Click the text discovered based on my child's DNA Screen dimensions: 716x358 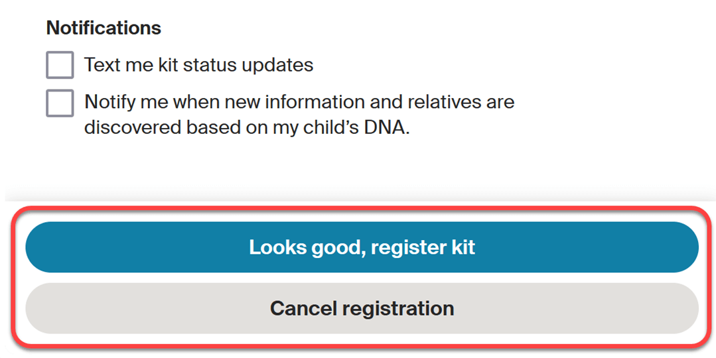247,128
